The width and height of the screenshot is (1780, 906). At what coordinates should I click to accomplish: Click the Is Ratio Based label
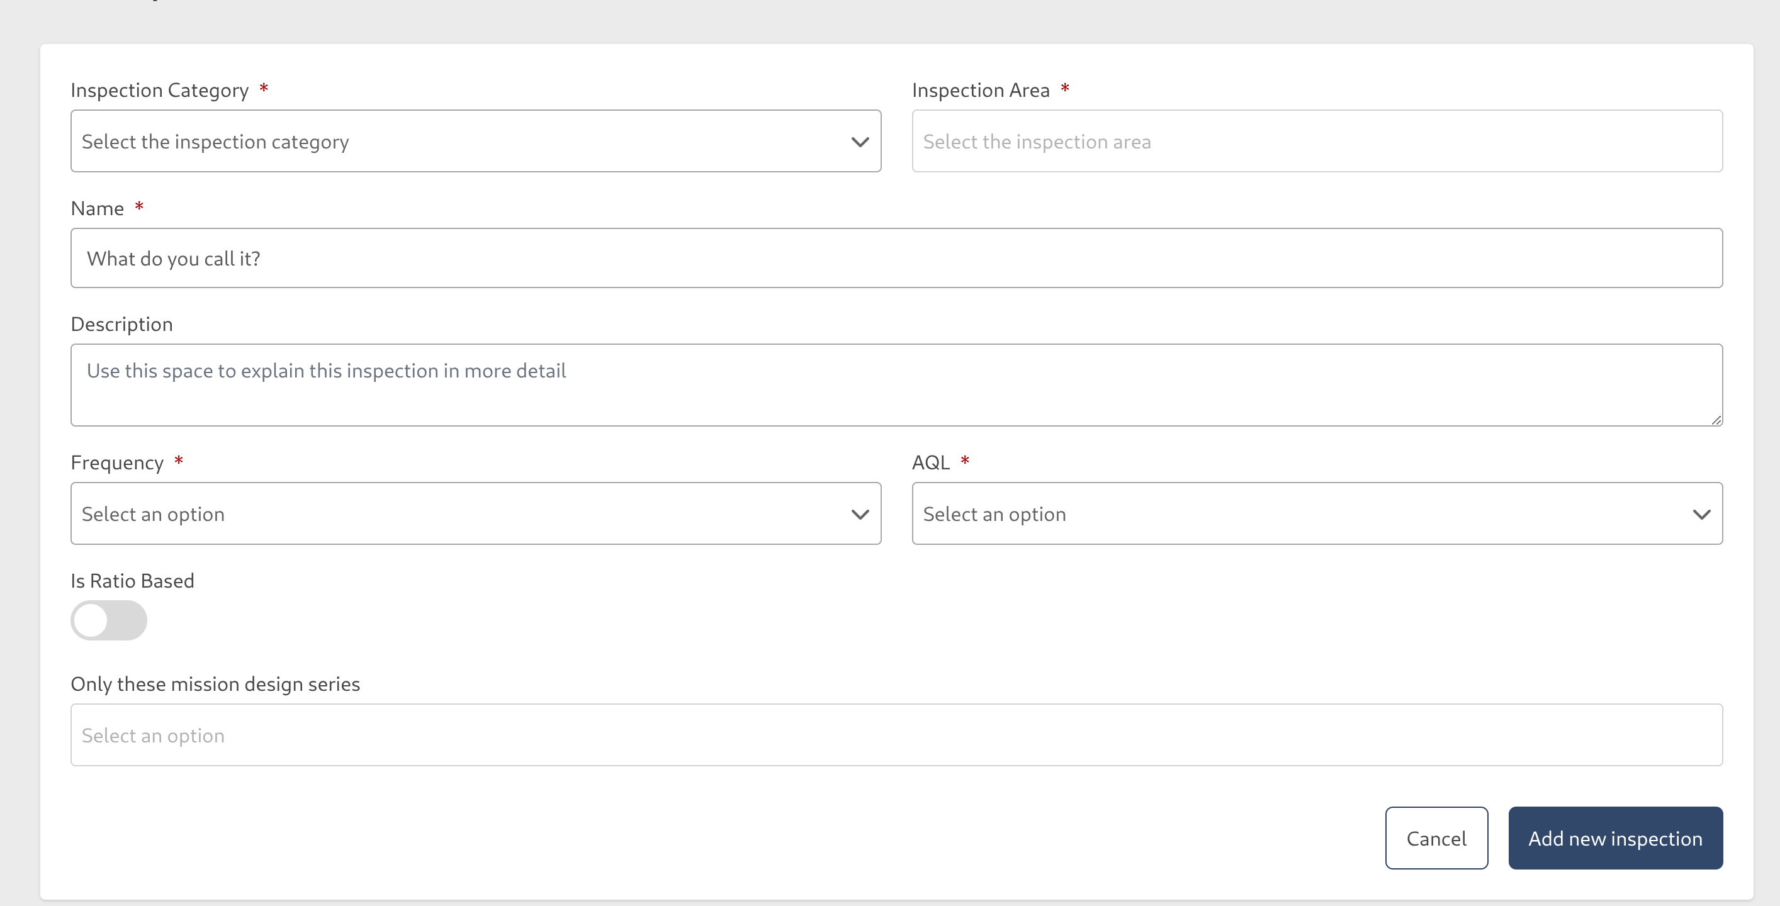click(132, 580)
